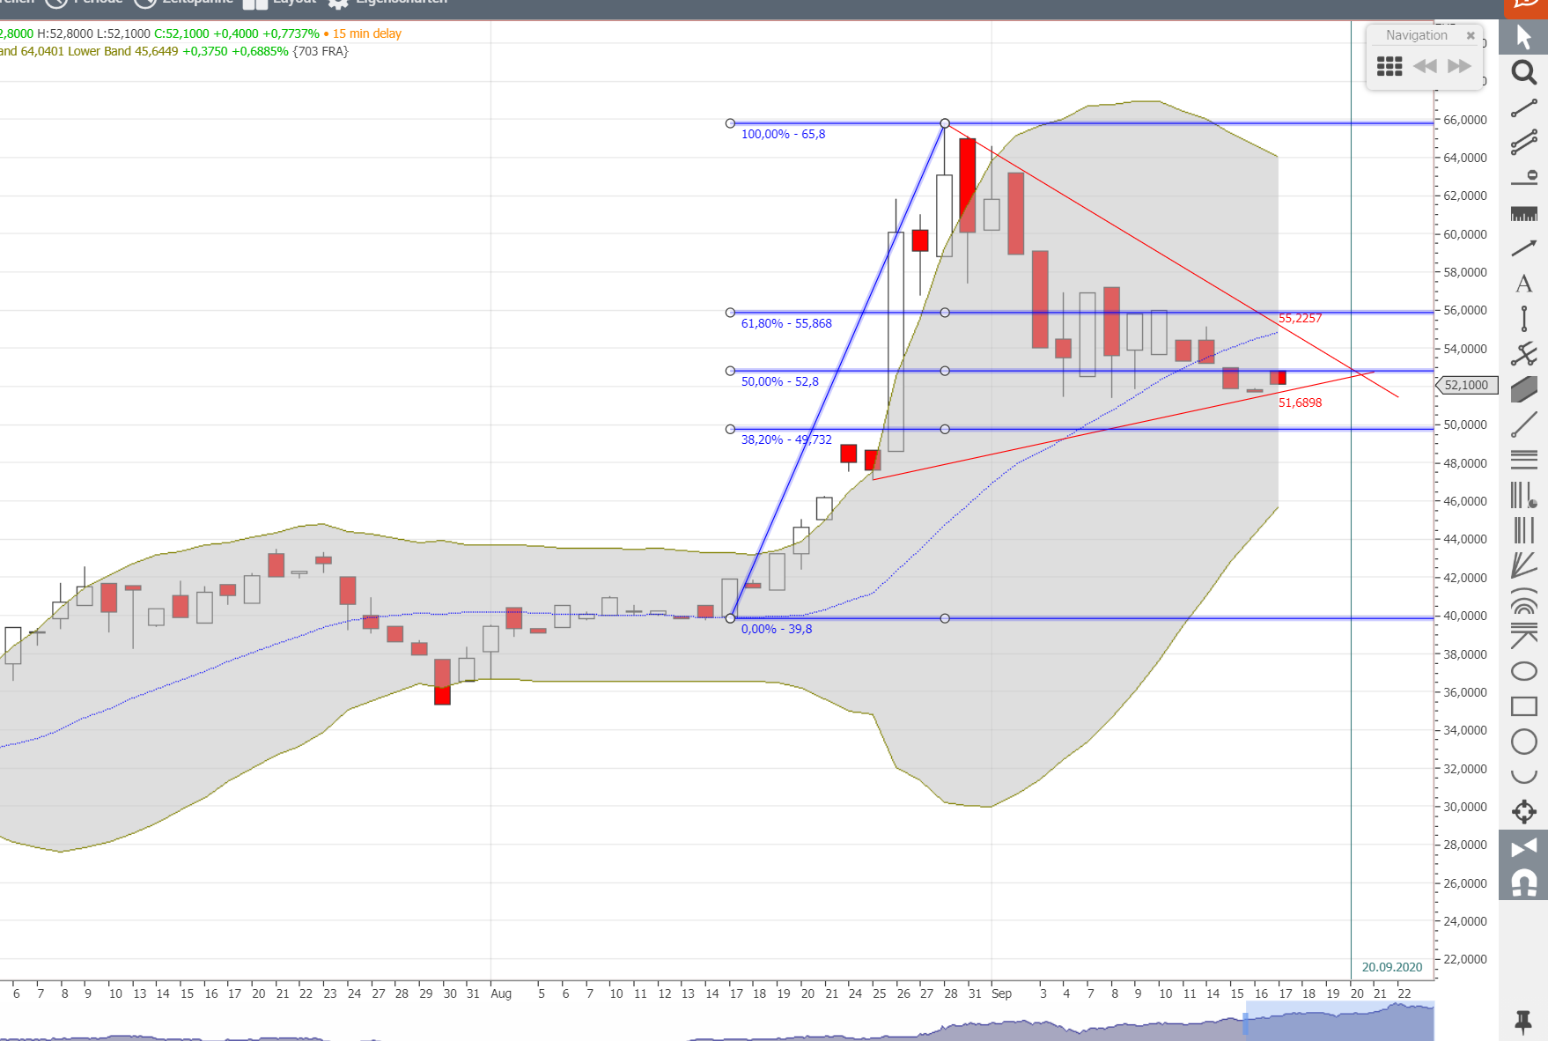Open the Navigation grid view button
This screenshot has width=1548, height=1041.
click(1390, 66)
